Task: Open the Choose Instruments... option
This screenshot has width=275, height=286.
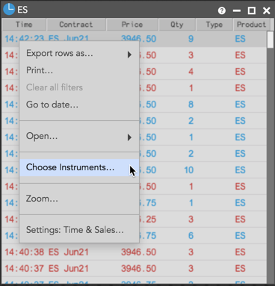Action: point(79,167)
